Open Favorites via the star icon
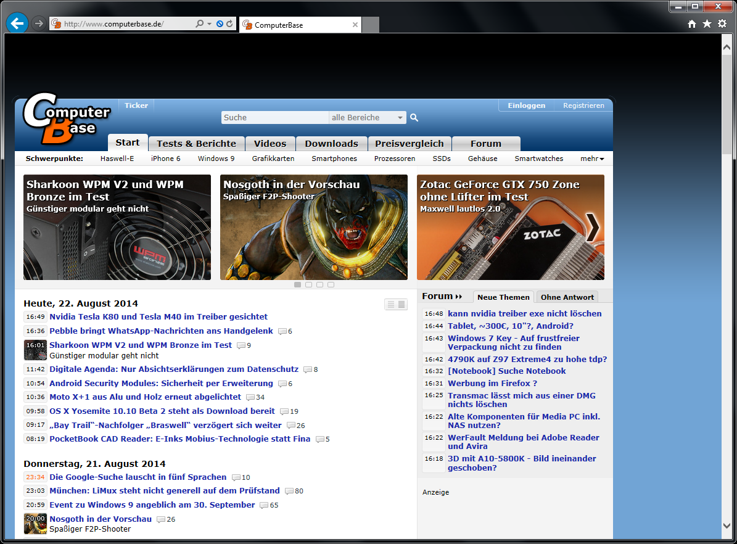This screenshot has height=544, width=737. (707, 24)
